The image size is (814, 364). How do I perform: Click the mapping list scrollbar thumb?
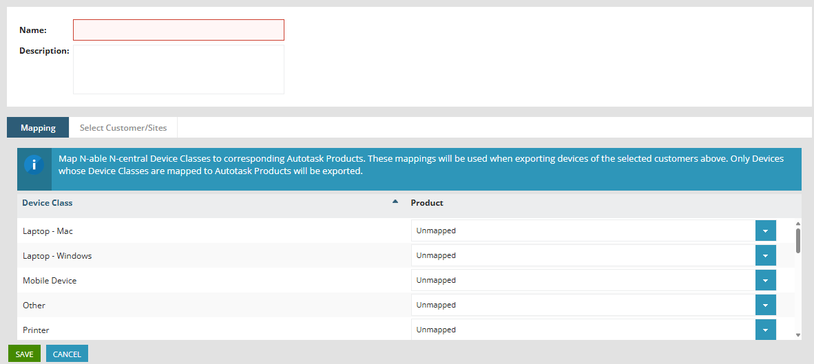pyautogui.click(x=798, y=240)
